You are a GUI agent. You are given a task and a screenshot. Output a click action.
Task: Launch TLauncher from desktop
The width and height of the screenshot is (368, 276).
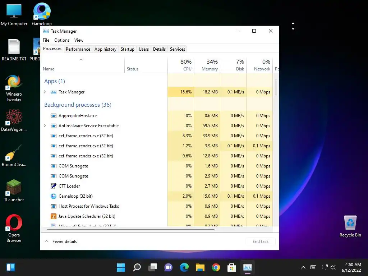(x=14, y=190)
